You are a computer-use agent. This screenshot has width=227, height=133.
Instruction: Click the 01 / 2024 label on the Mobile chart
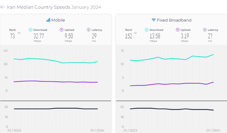click(x=98, y=130)
